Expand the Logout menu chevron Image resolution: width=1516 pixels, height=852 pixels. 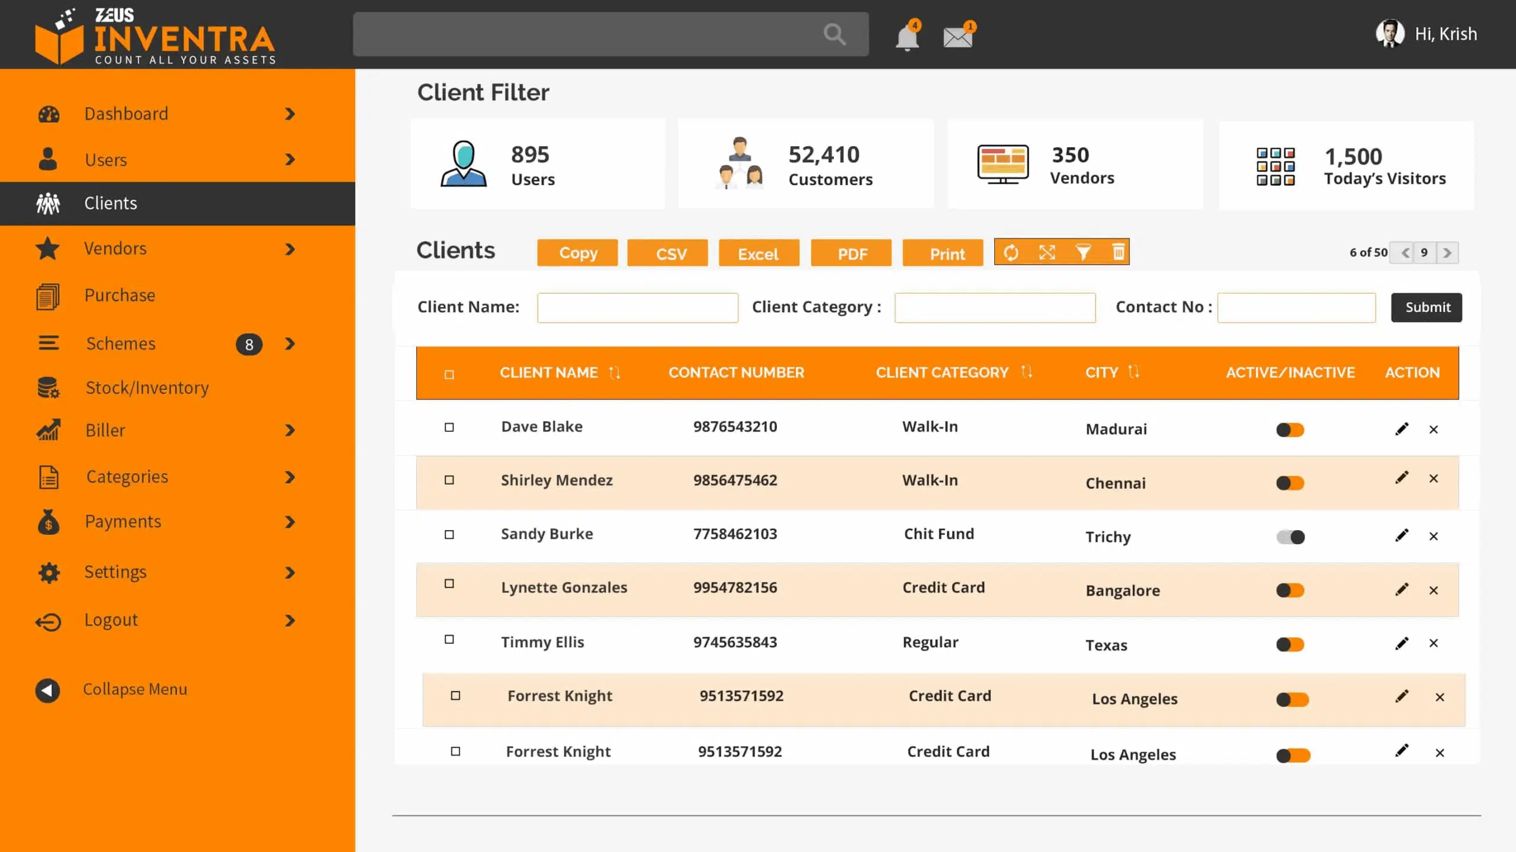[x=290, y=621]
